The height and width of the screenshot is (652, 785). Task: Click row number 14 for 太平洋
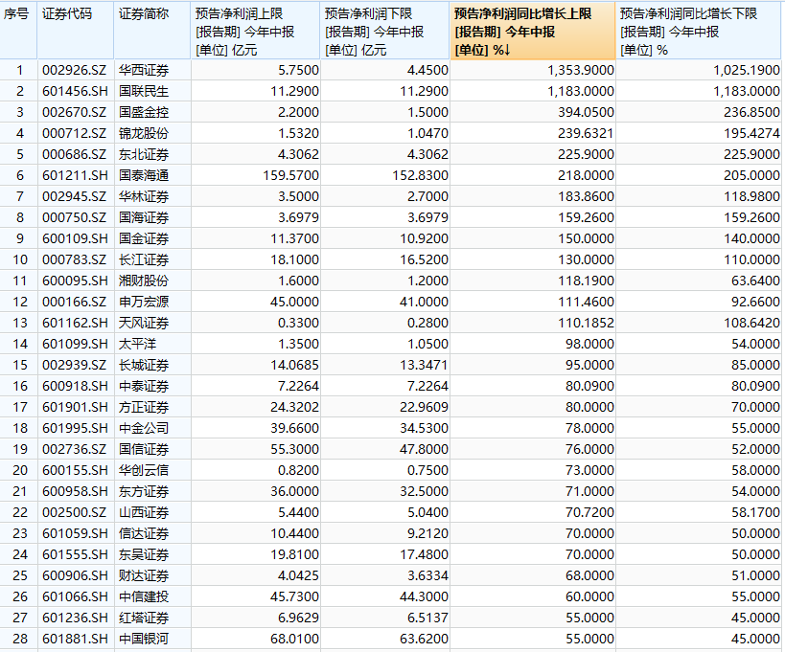coord(18,343)
